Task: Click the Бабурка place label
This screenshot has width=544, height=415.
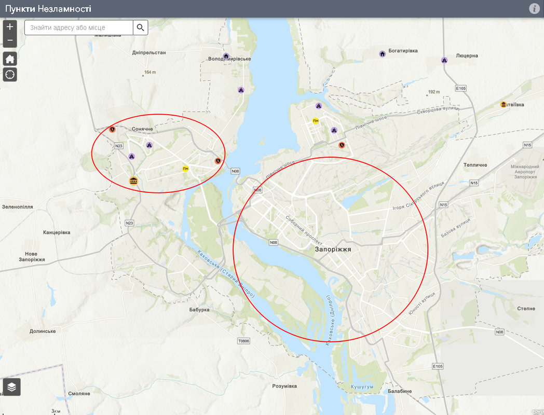Action: 199,310
